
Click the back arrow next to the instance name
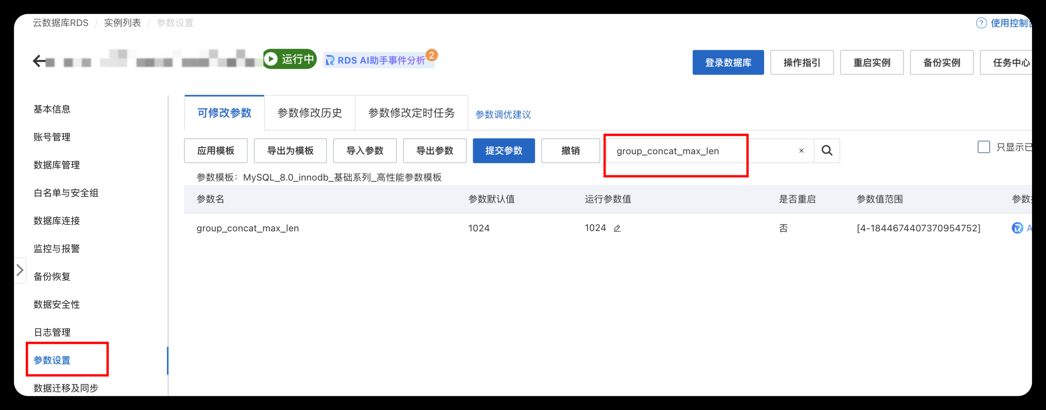pos(39,60)
